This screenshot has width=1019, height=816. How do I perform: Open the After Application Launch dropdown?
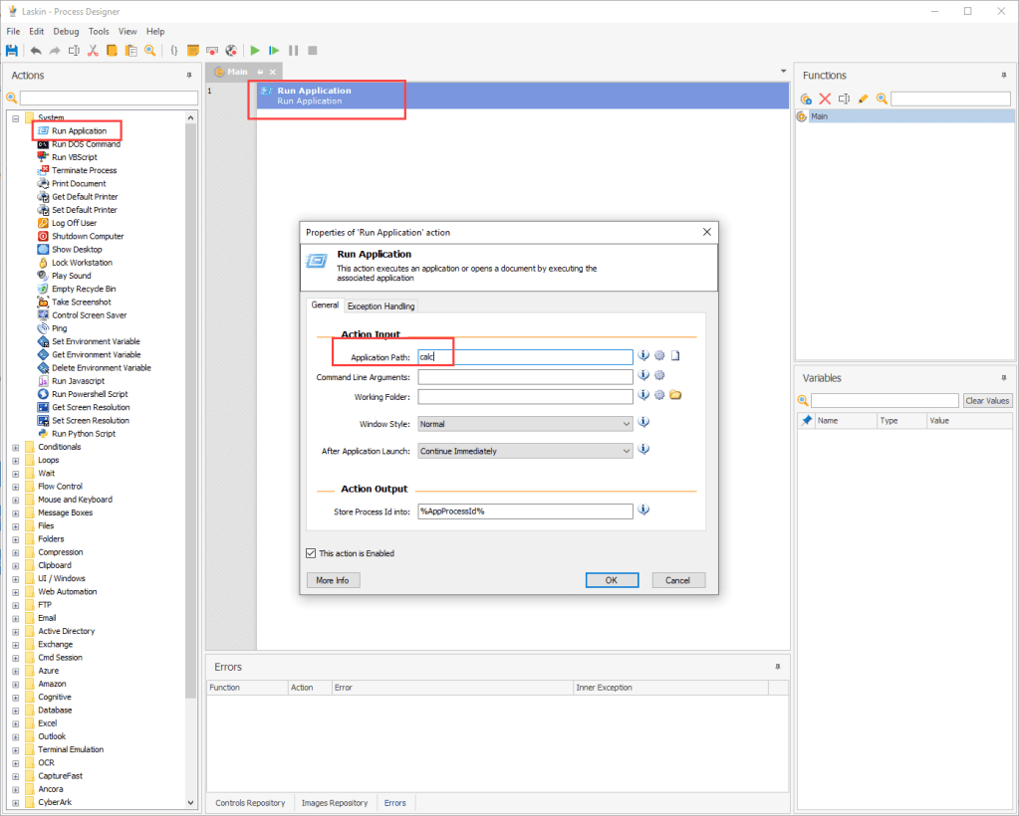point(525,451)
